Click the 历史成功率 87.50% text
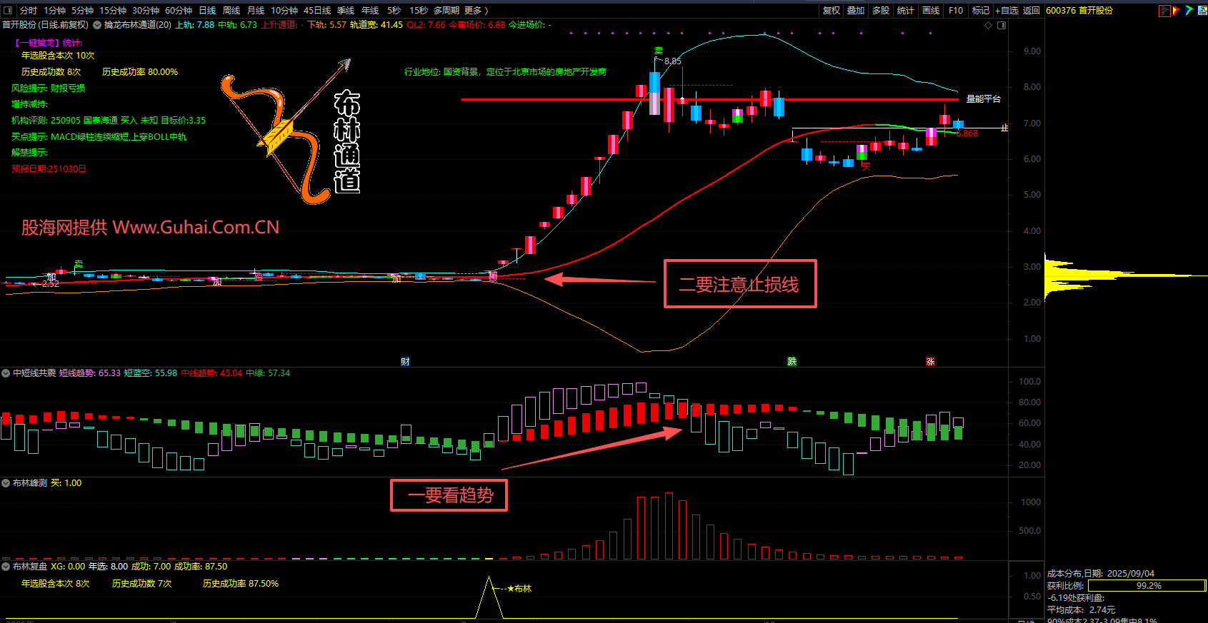 pyautogui.click(x=241, y=584)
